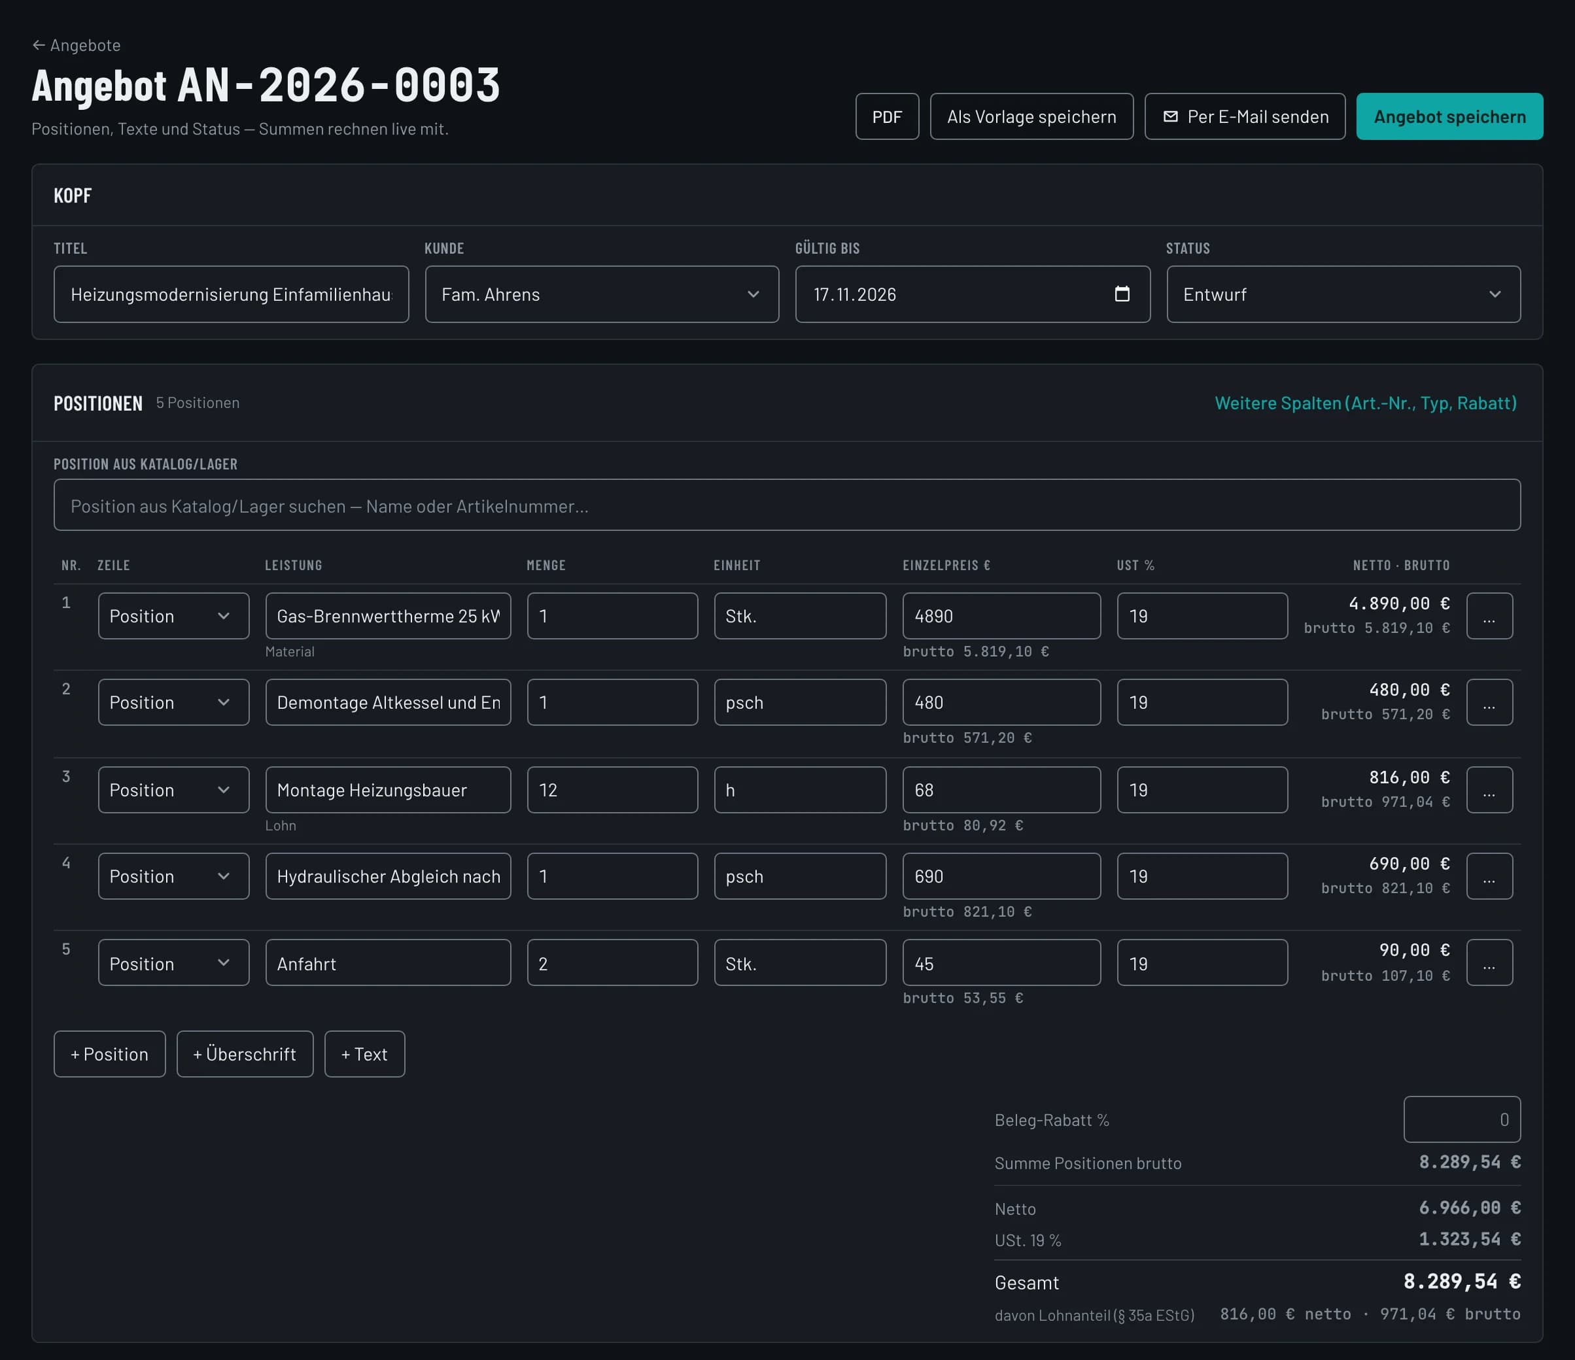1575x1360 pixels.
Task: Click the Menge field in the Anfahrt row
Action: point(612,962)
